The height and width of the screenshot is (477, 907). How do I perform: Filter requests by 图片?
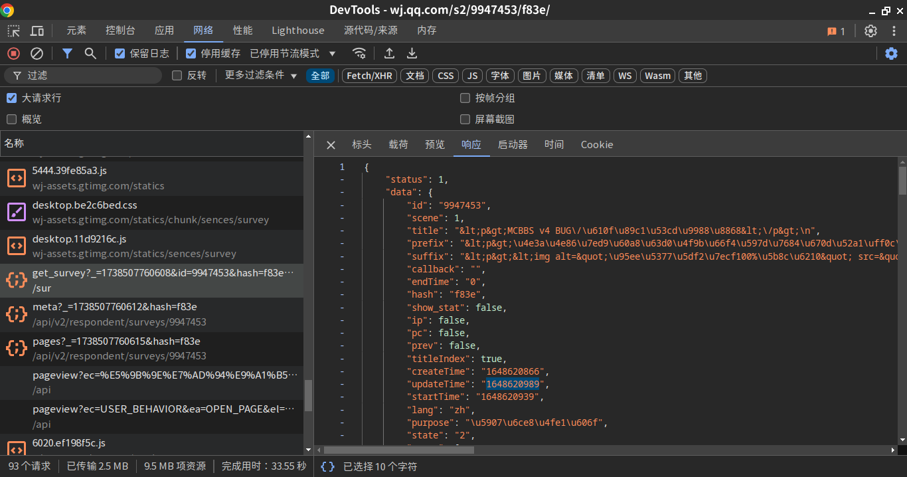532,76
